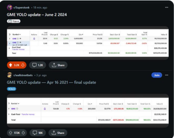This screenshot has height=138, width=174.
Task: Click the 18 min. ago timestamp
Action: click(40, 8)
